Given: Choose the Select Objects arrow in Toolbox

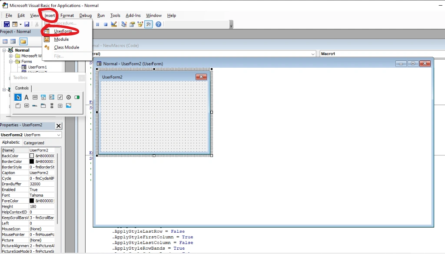Looking at the screenshot, I should pos(17,97).
